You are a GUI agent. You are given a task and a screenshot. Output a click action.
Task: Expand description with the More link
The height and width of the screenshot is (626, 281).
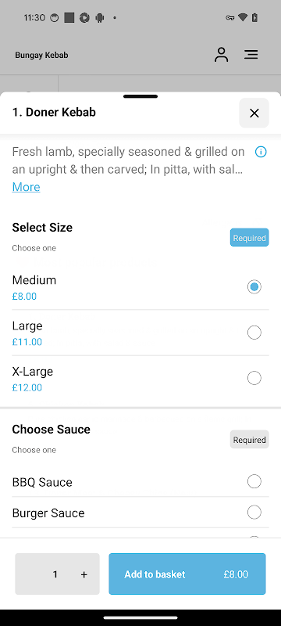point(27,187)
